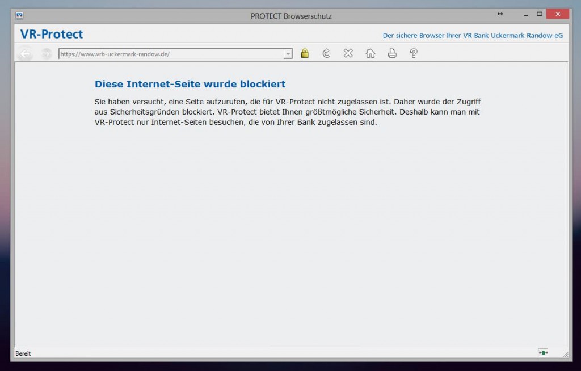
Task: Go back with the left arrow button
Action: click(25, 54)
